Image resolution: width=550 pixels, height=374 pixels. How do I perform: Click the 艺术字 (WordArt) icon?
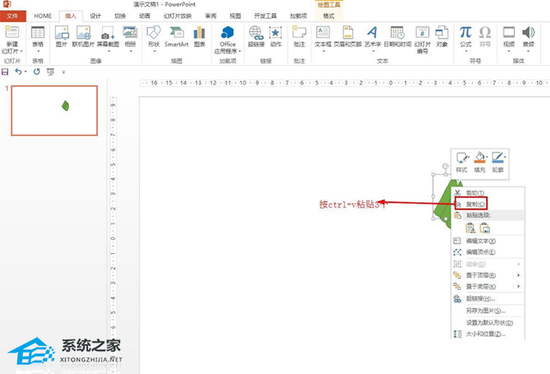[x=372, y=32]
